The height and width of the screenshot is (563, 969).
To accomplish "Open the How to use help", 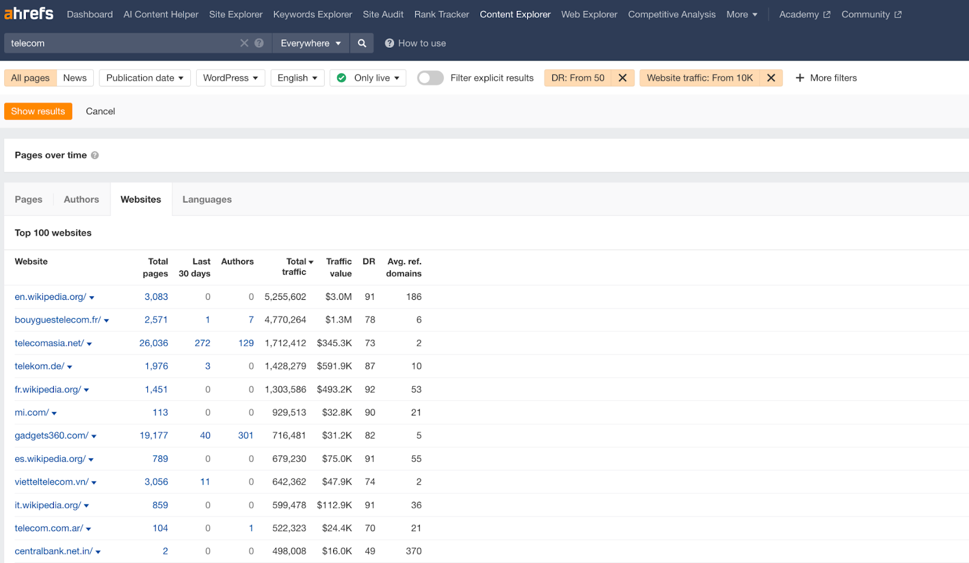I will point(415,43).
